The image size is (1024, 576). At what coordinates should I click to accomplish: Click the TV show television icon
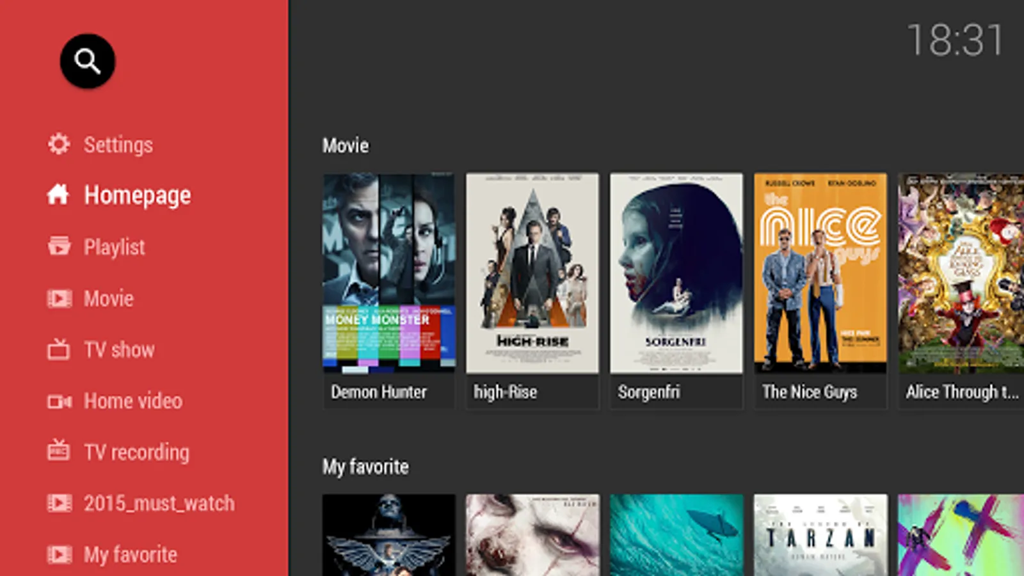[58, 349]
